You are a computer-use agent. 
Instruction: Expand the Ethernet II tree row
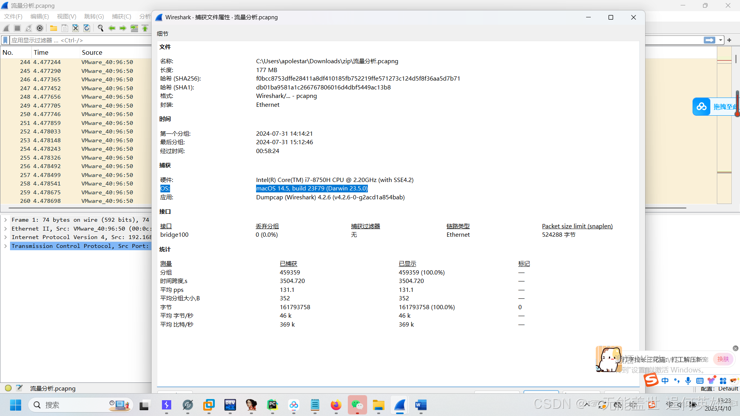[x=5, y=229]
